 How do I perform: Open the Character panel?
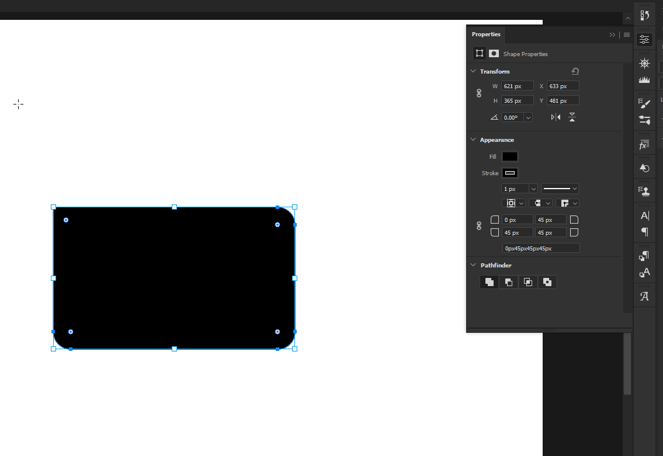pos(644,215)
